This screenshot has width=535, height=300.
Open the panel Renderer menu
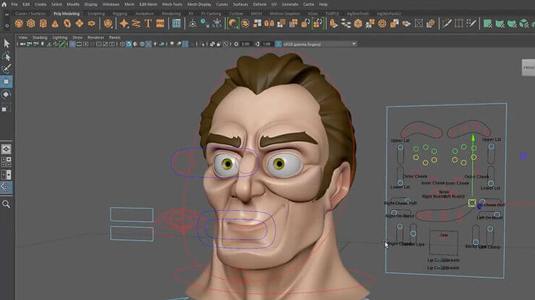click(95, 37)
